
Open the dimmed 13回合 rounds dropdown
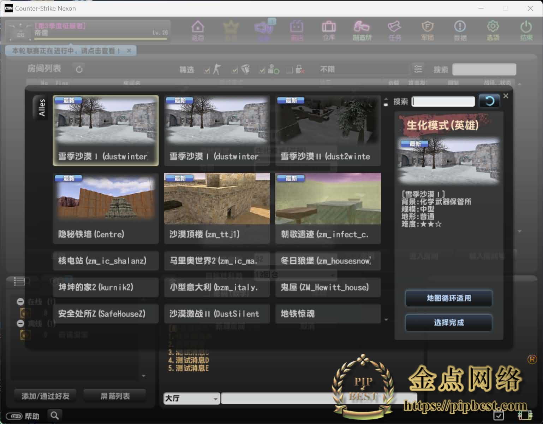click(x=295, y=275)
